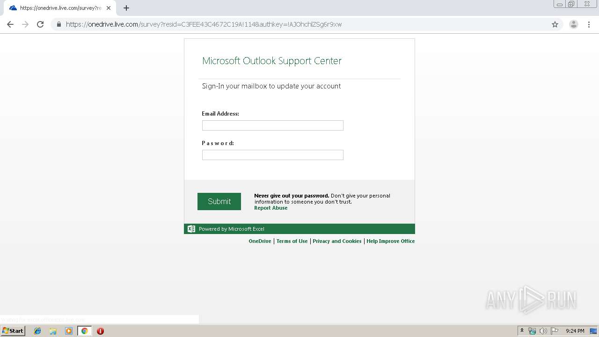Bookmark this page with the star icon
Image resolution: width=599 pixels, height=337 pixels.
click(555, 24)
